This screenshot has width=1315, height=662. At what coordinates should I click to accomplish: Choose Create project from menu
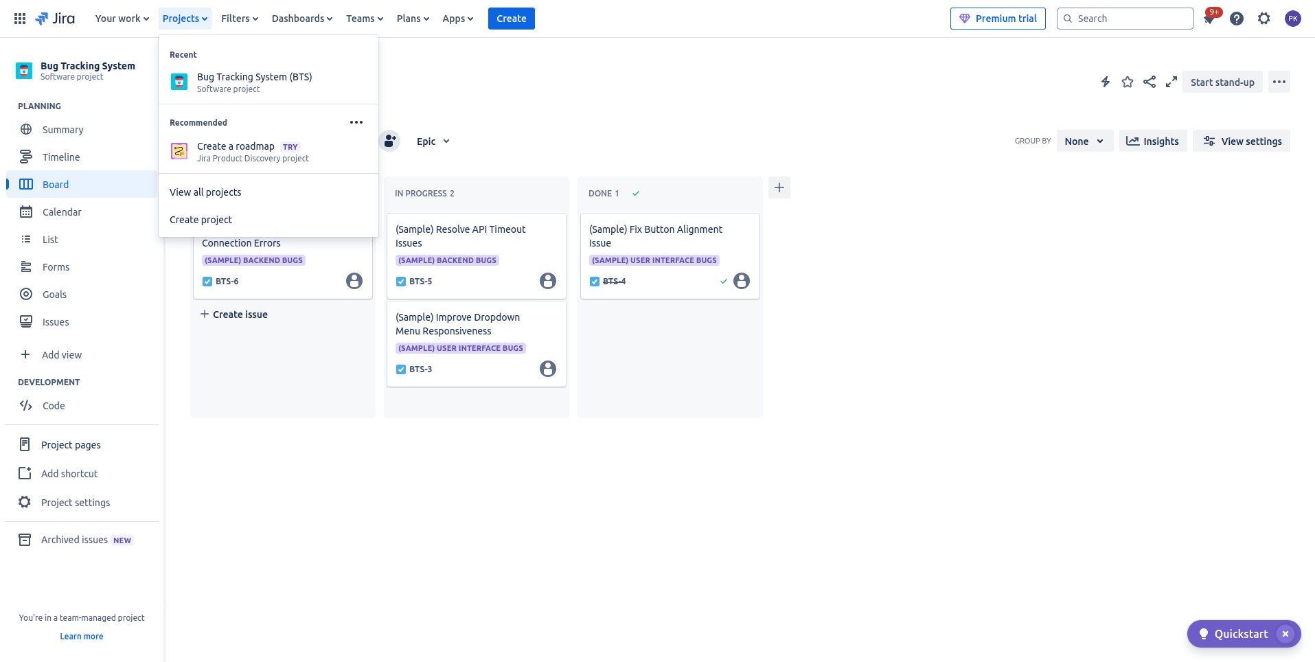[x=201, y=220]
